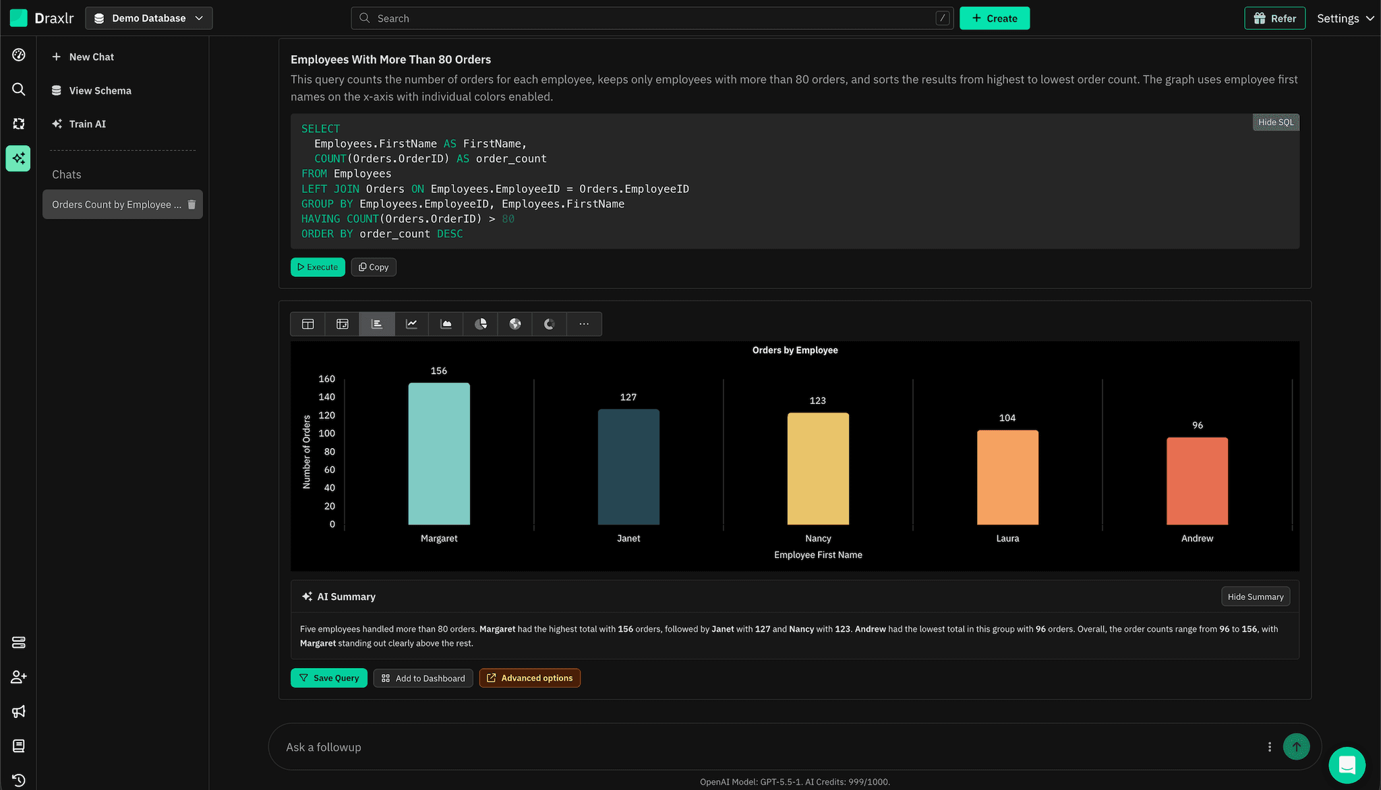Open the add user sidebar icon
The width and height of the screenshot is (1381, 790).
click(x=19, y=677)
